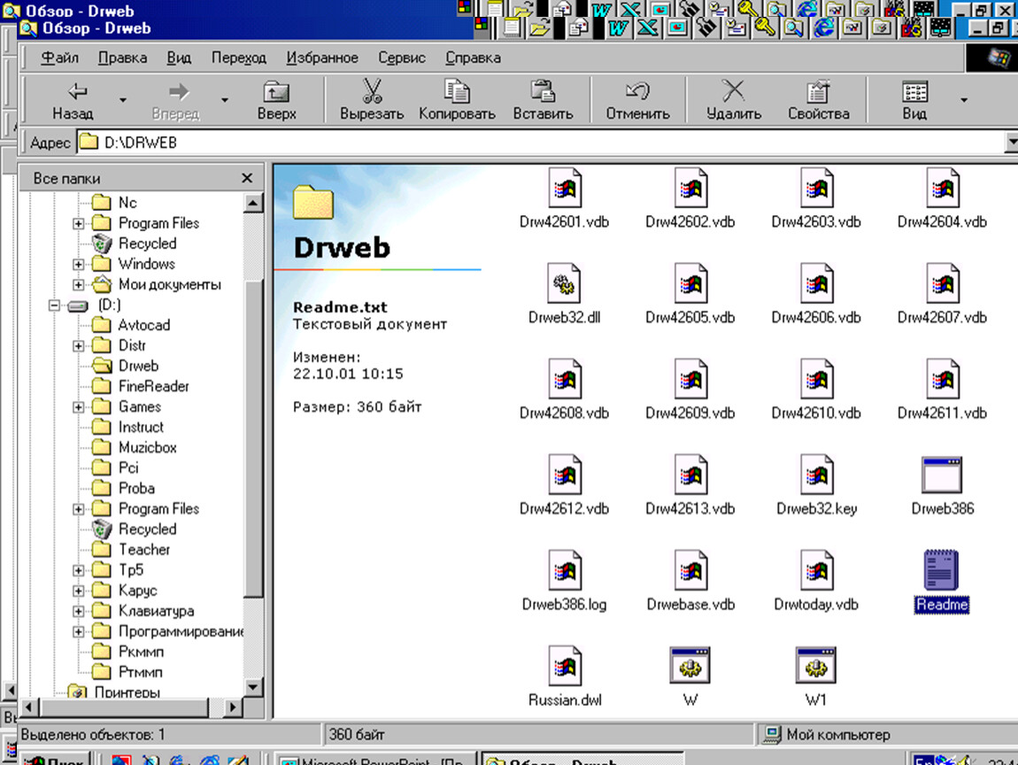Select the Drwebase.vdb file icon
This screenshot has height=765, width=1018.
(690, 571)
